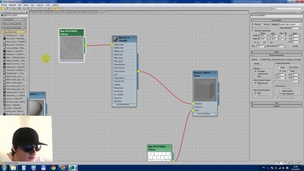
Task: Click the Bump map input socket
Action: (112, 55)
